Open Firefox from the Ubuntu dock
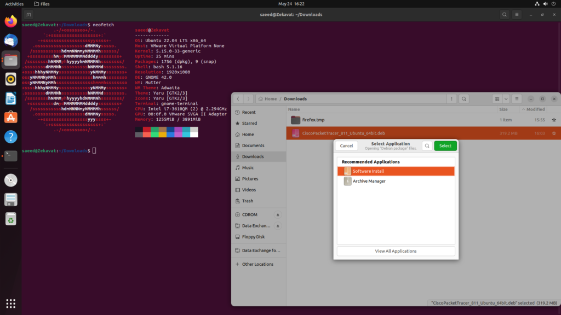The width and height of the screenshot is (561, 315). click(x=11, y=21)
